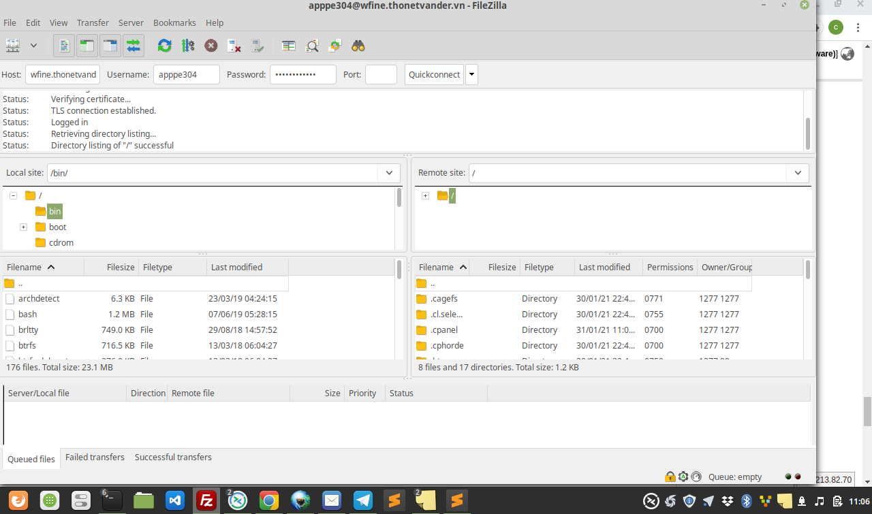Click the Quickconnect button
Screen dimensions: 872x514
coord(435,74)
